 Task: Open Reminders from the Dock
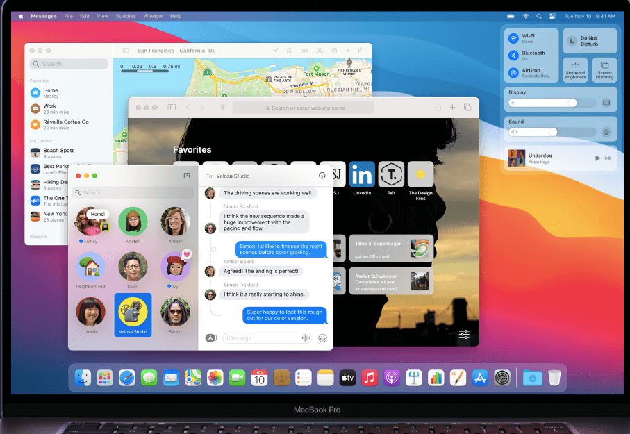[x=304, y=378]
